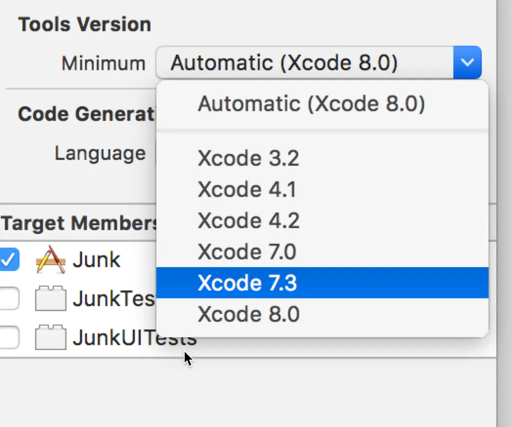The width and height of the screenshot is (512, 427).
Task: Click the JunkTests bundle icon
Action: (x=50, y=298)
